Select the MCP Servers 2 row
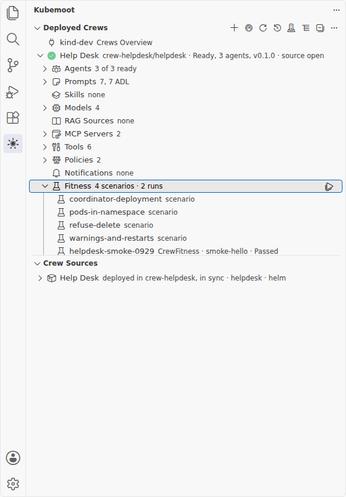Image resolution: width=346 pixels, height=497 pixels. click(x=185, y=134)
